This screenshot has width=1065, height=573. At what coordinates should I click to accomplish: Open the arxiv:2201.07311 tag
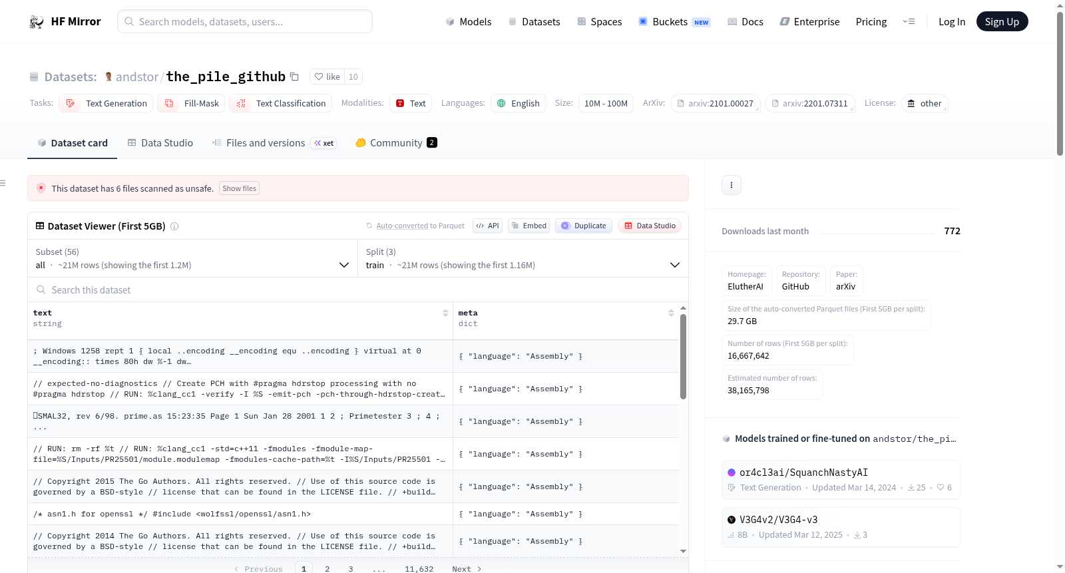click(810, 104)
